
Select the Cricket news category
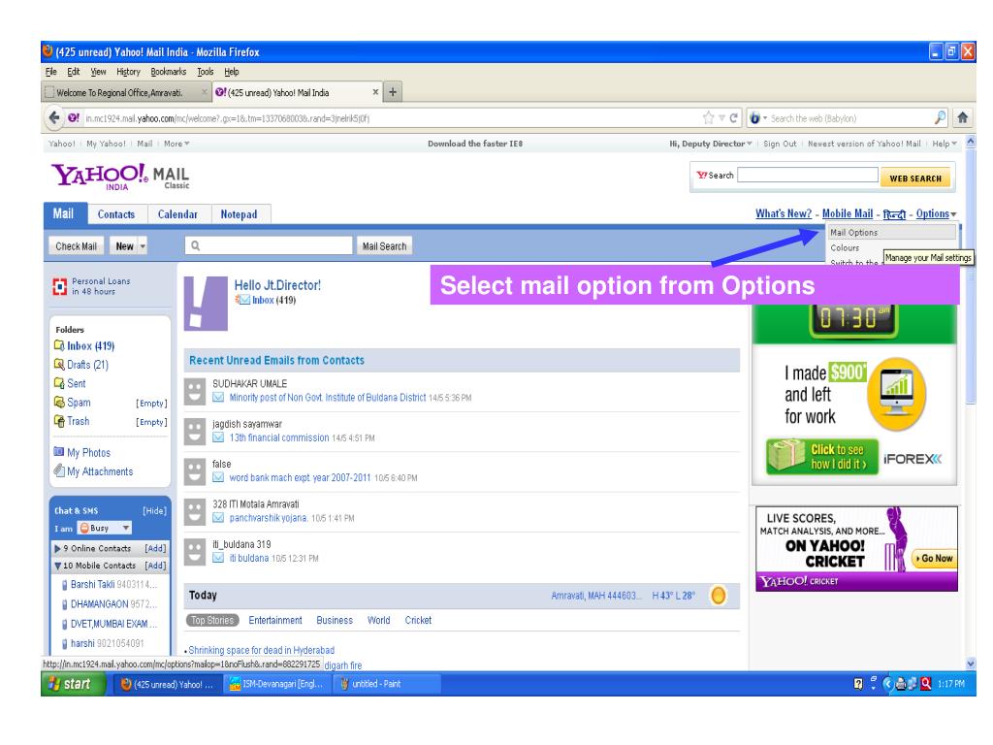(418, 620)
